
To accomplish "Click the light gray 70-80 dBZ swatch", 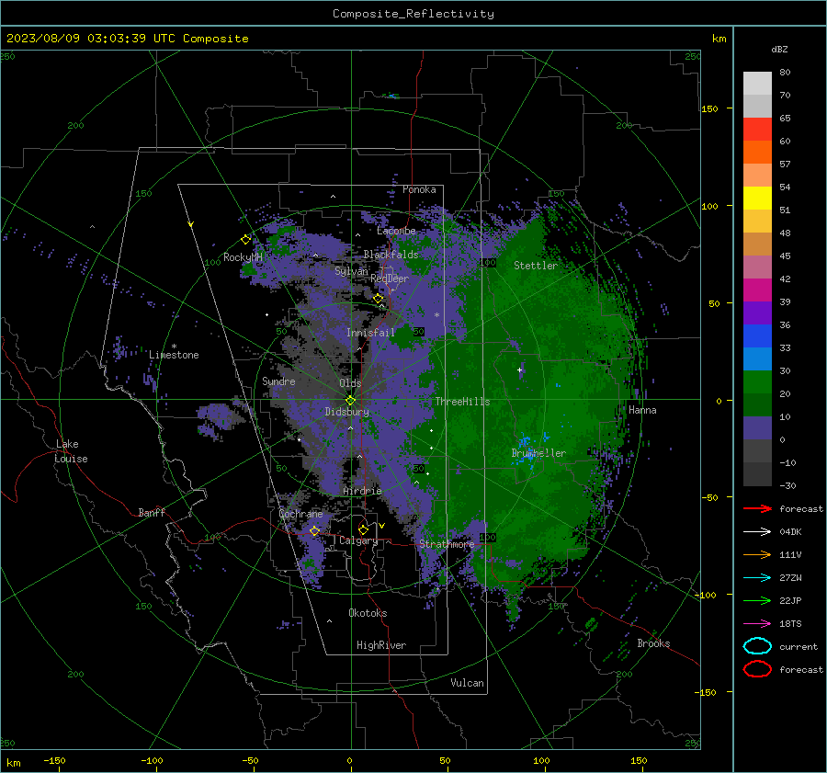I will [757, 83].
